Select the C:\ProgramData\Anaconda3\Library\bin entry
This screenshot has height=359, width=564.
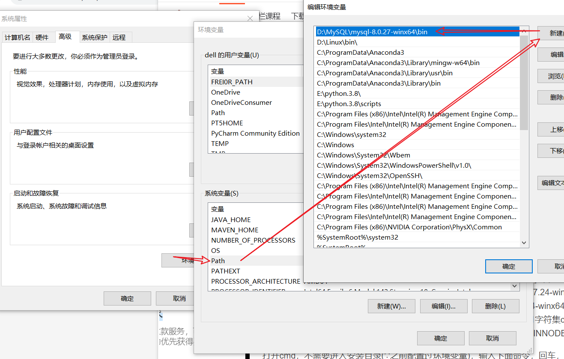point(417,83)
